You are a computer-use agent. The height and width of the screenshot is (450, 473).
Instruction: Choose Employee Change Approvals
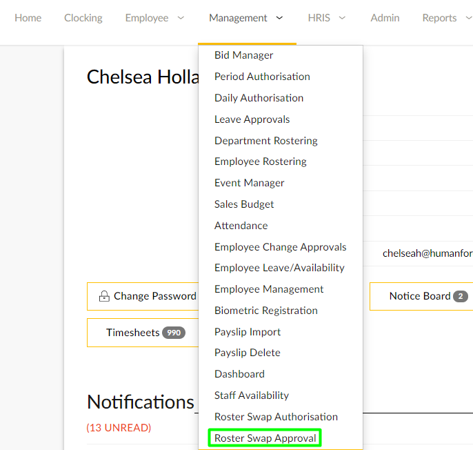(x=280, y=247)
